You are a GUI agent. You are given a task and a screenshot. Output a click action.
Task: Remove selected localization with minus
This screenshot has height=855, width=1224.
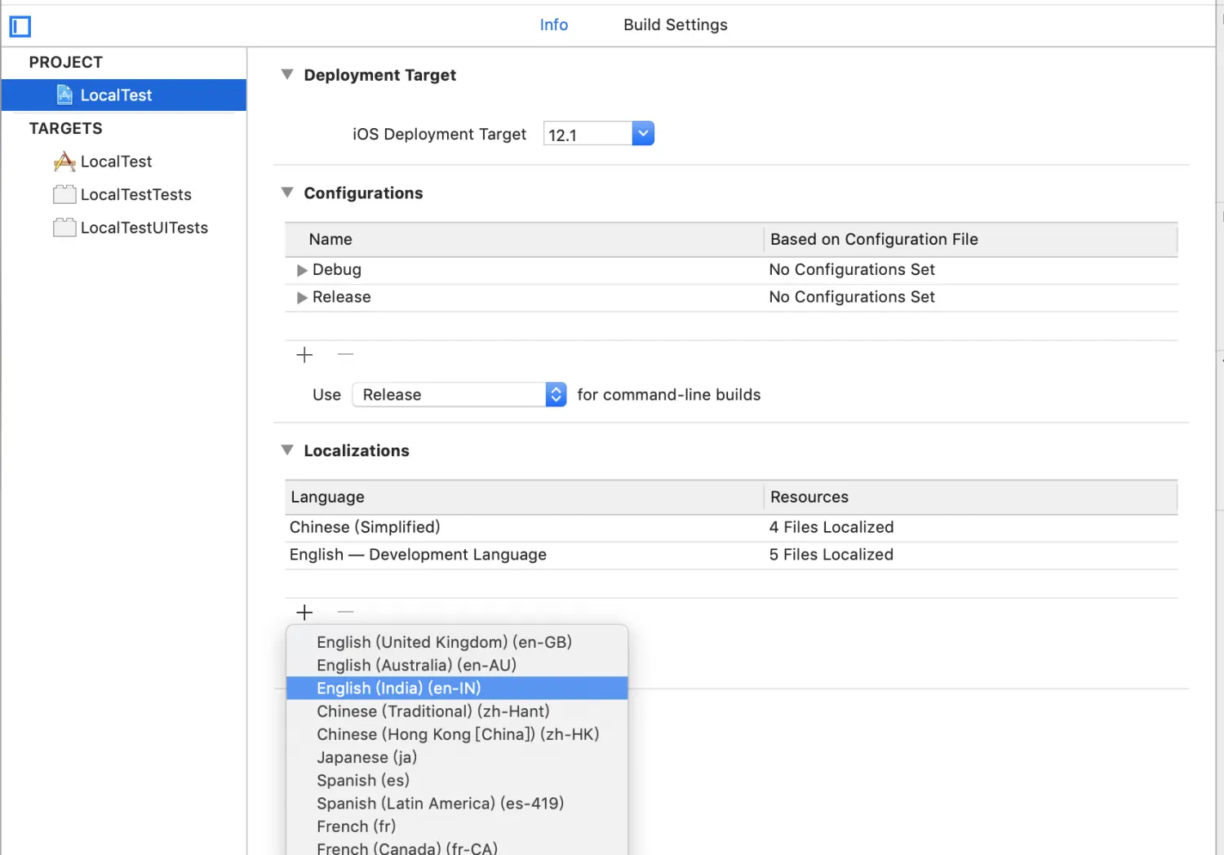[x=346, y=612]
